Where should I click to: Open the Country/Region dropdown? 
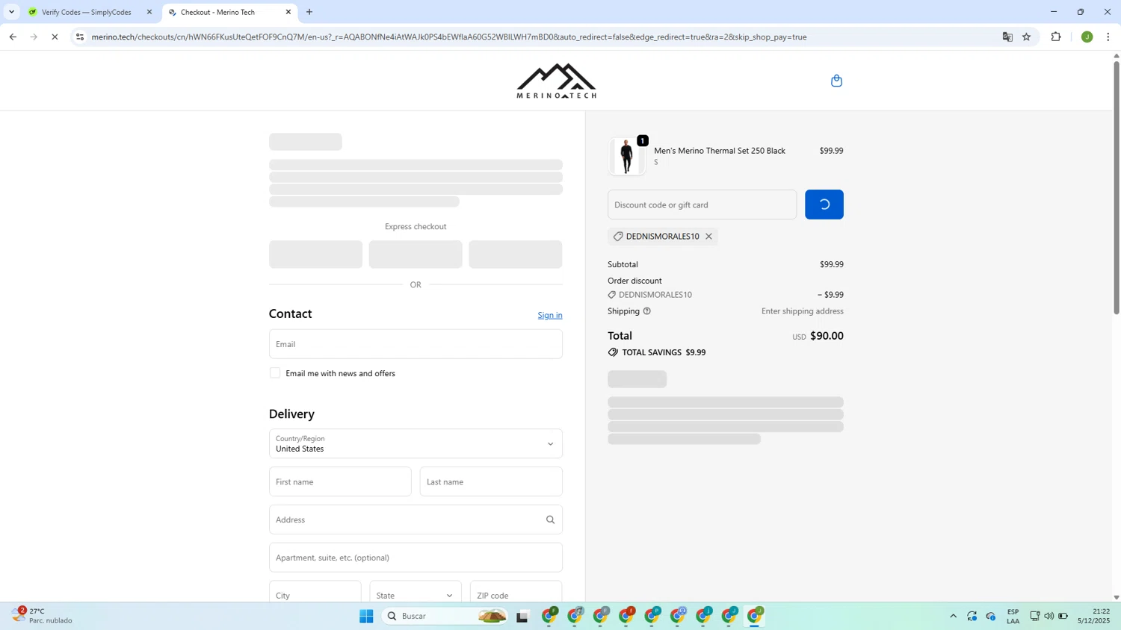(x=416, y=443)
